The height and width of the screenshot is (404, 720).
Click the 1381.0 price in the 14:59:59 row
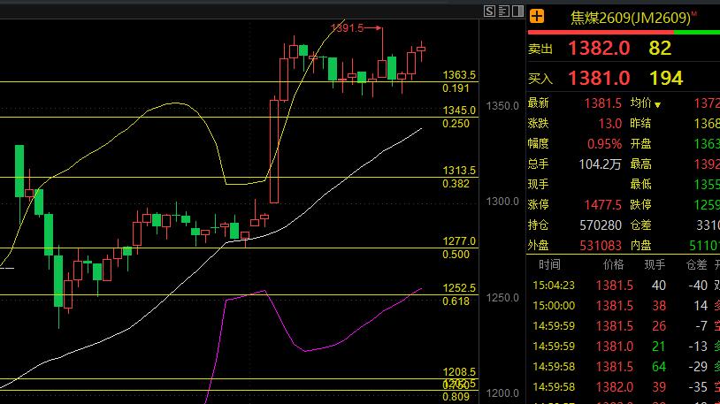[615, 347]
